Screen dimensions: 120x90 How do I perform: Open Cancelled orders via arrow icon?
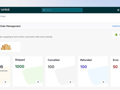(70, 82)
